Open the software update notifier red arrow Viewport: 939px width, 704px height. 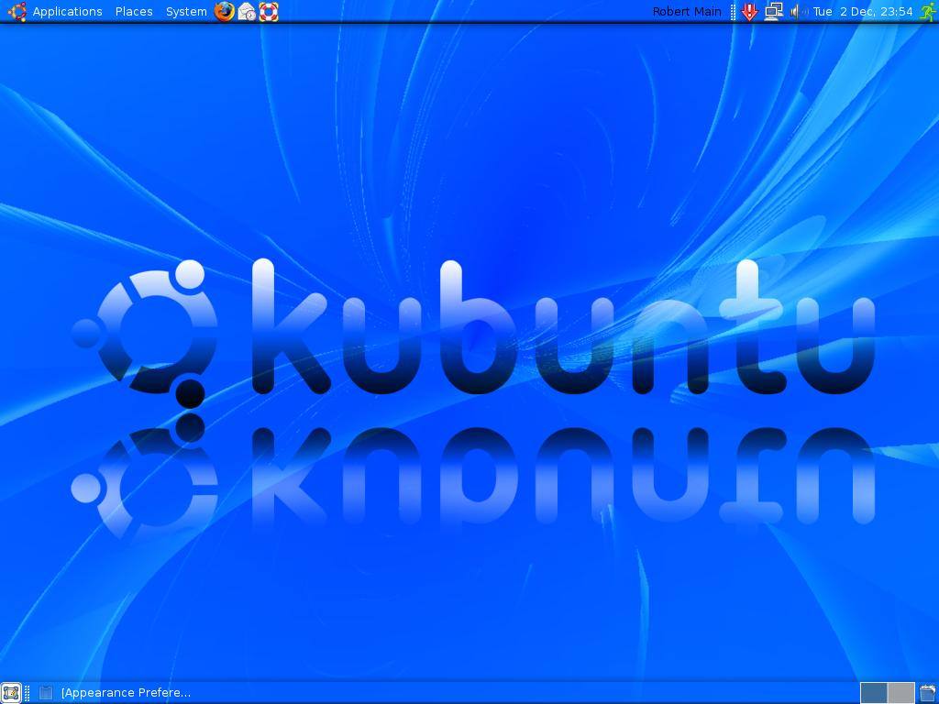pyautogui.click(x=748, y=12)
